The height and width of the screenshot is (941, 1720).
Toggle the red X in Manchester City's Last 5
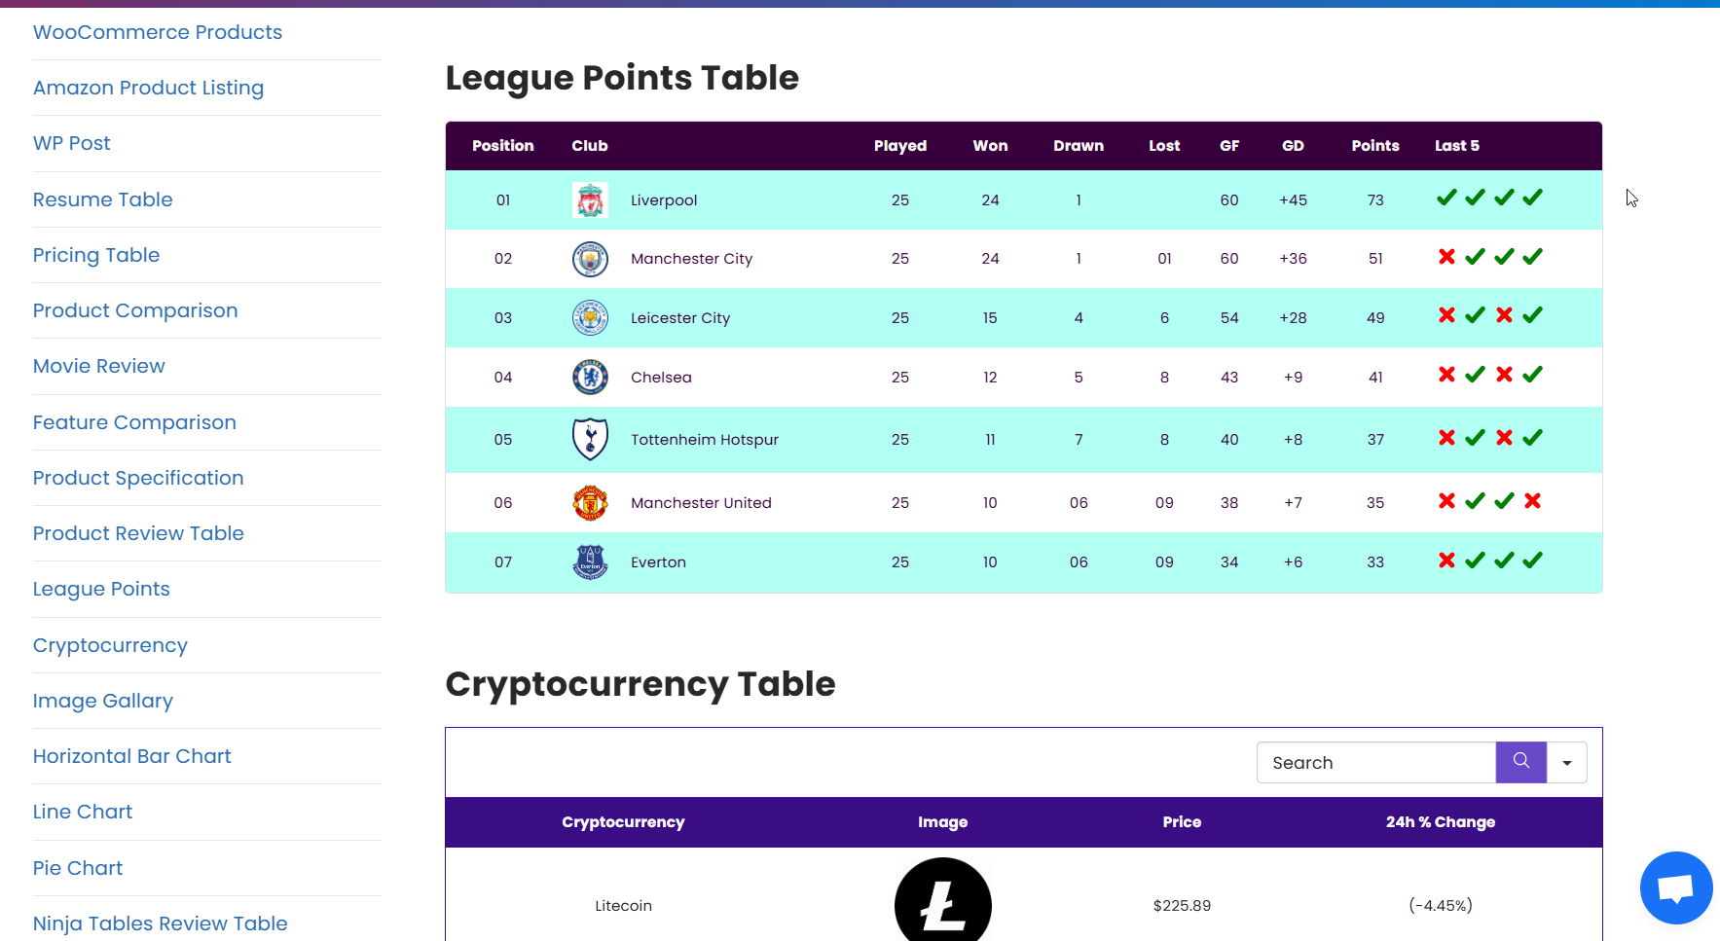point(1446,257)
